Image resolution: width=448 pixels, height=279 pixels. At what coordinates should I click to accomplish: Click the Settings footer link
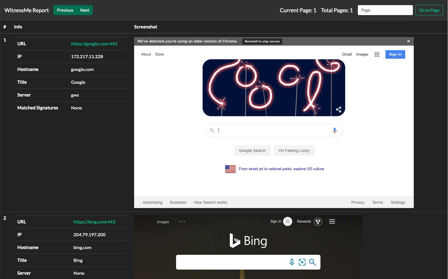coord(398,202)
